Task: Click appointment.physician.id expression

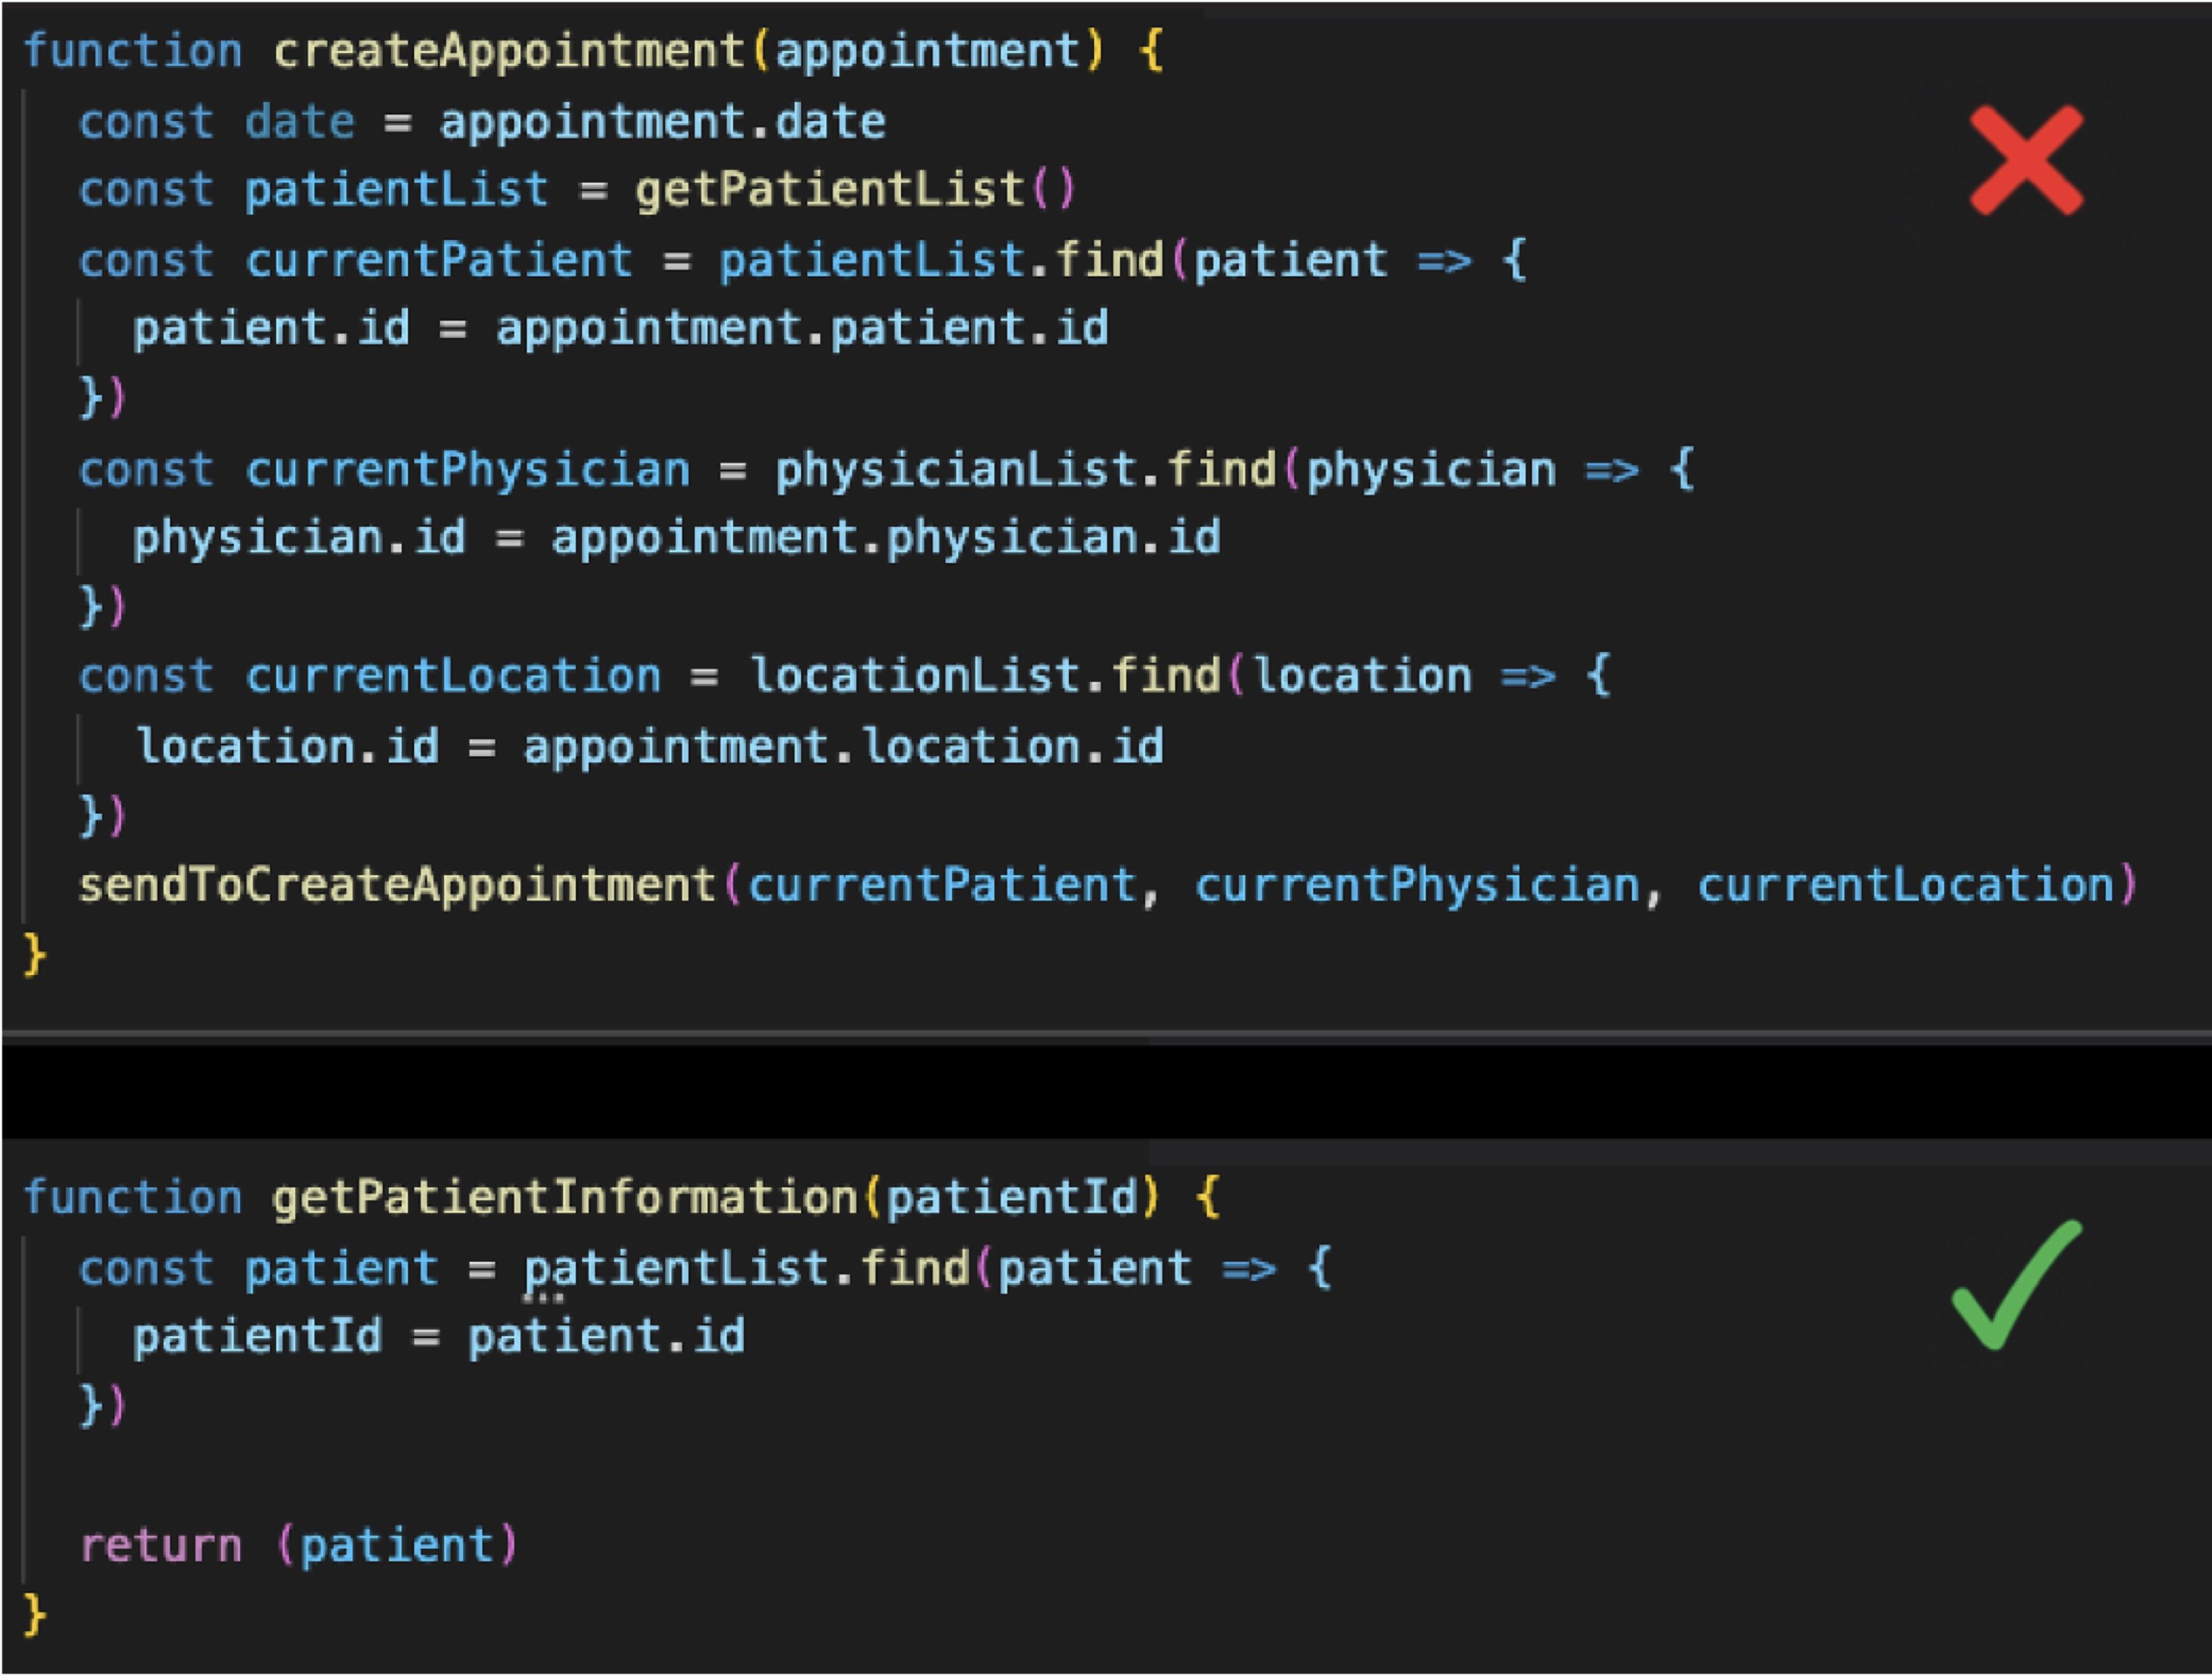Action: tap(886, 538)
